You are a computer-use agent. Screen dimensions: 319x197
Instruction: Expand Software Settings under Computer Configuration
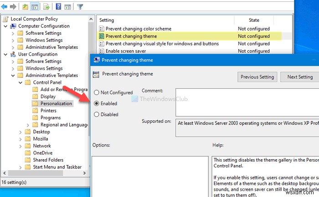[x=13, y=33]
